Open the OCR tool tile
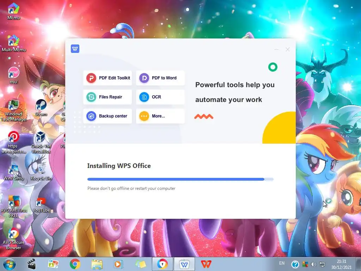 (x=160, y=97)
